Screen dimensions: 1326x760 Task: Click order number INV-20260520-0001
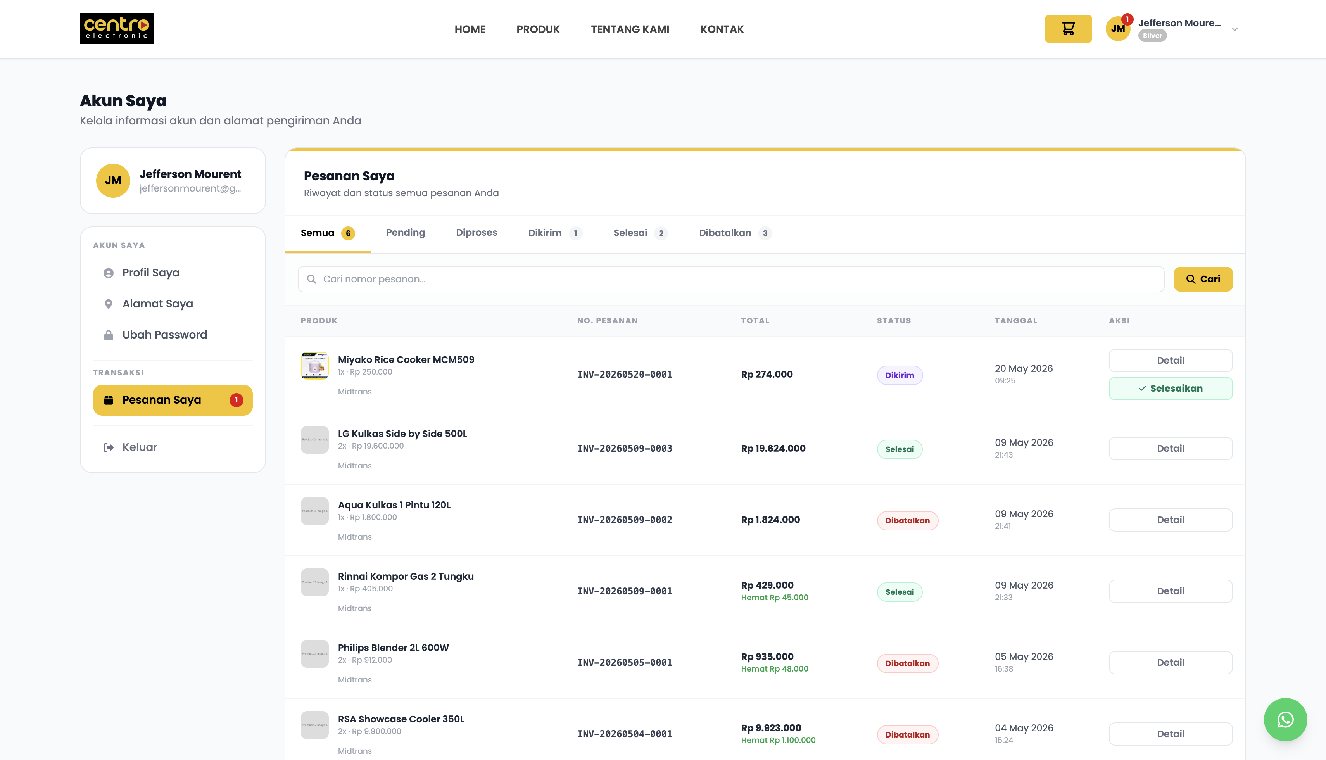(625, 374)
